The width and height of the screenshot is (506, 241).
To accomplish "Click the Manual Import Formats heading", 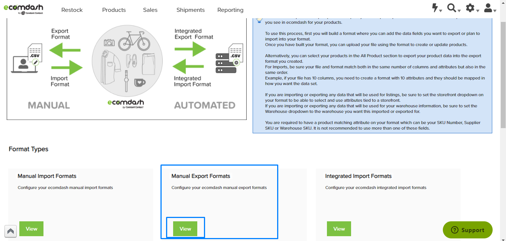I will click(47, 176).
